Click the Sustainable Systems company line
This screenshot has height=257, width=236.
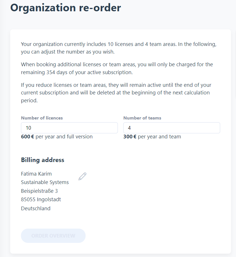pos(45,182)
